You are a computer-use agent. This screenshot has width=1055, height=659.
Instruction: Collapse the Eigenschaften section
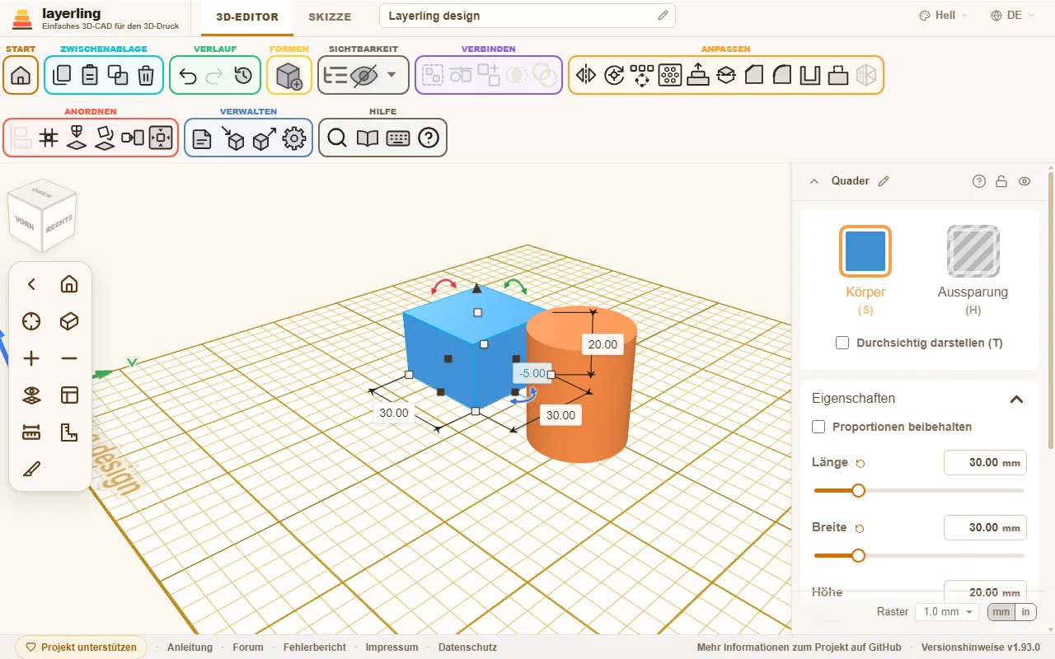pos(1016,399)
